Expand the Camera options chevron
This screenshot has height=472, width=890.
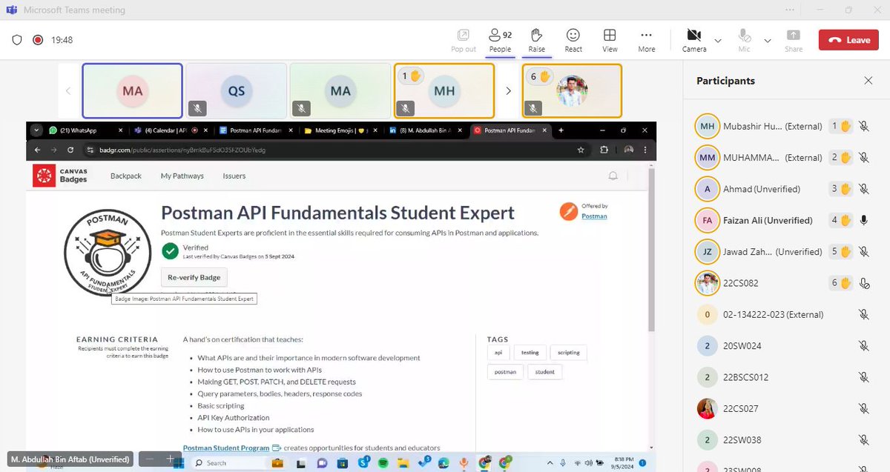pos(718,40)
